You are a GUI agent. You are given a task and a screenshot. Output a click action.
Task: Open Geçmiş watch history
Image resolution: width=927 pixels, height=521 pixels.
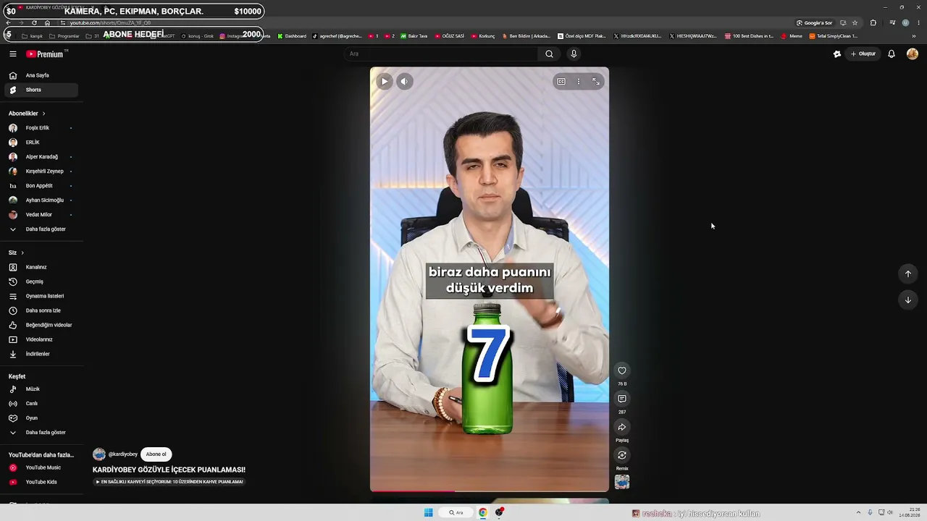pos(41,281)
